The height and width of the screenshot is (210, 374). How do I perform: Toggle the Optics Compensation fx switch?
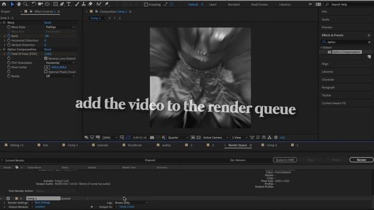click(x=4, y=49)
